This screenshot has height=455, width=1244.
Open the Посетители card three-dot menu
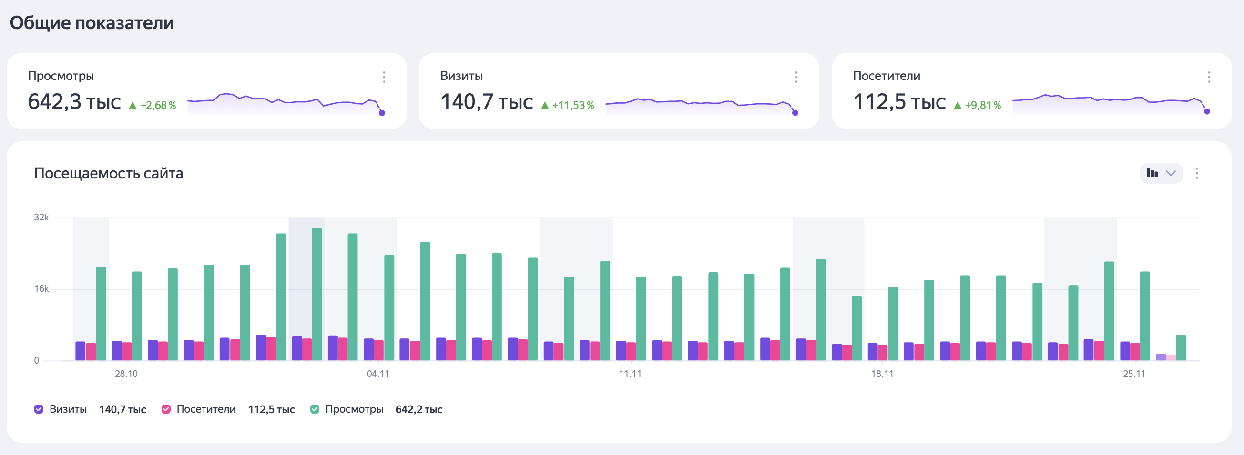(1209, 77)
